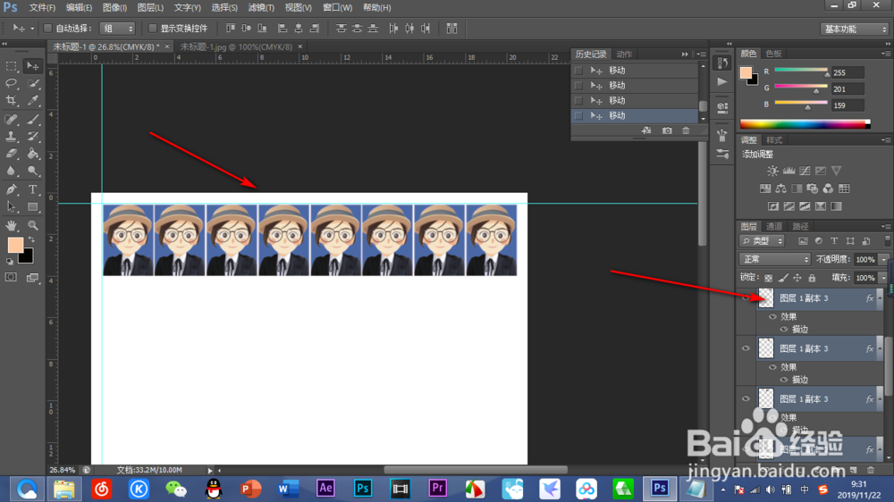
Task: Select the Clone Stamp tool
Action: tap(11, 136)
